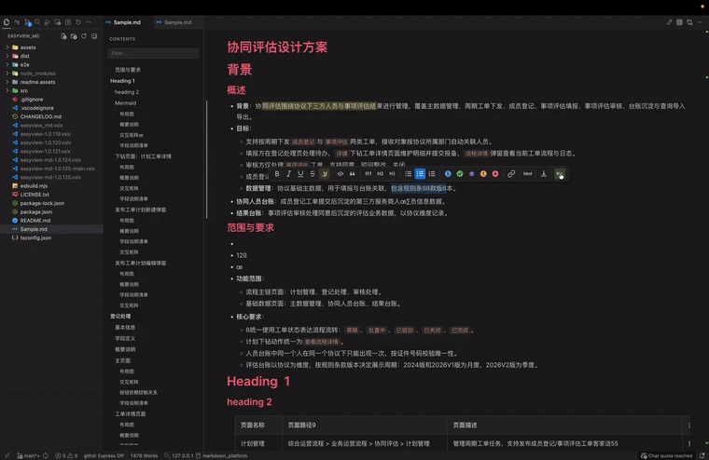The width and height of the screenshot is (709, 460).
Task: Click New Folder icon in explorer header
Action: 74,36
